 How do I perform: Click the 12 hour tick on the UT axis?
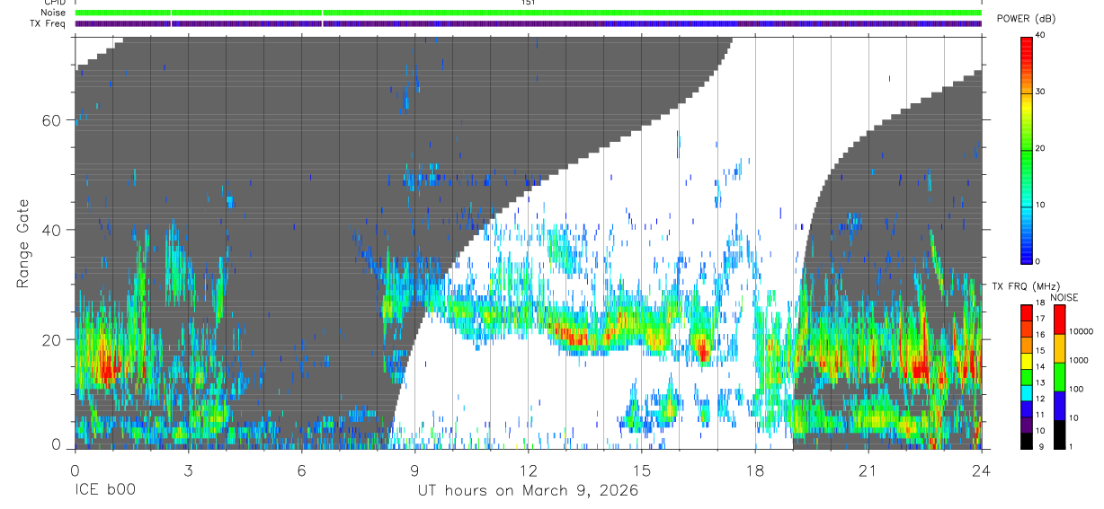point(528,470)
